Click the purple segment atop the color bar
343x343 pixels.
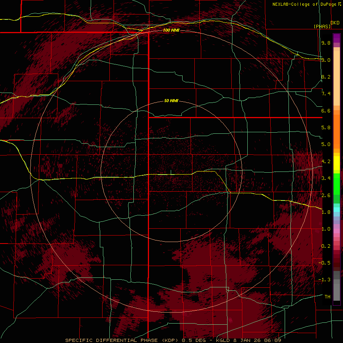(337, 38)
